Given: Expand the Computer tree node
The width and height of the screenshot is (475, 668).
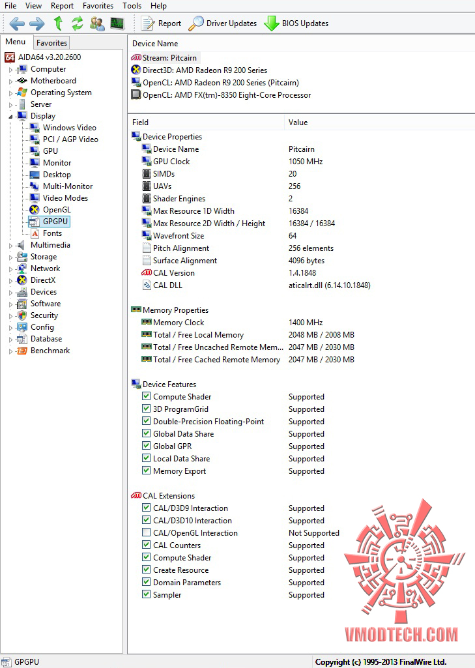Looking at the screenshot, I should pyautogui.click(x=11, y=70).
